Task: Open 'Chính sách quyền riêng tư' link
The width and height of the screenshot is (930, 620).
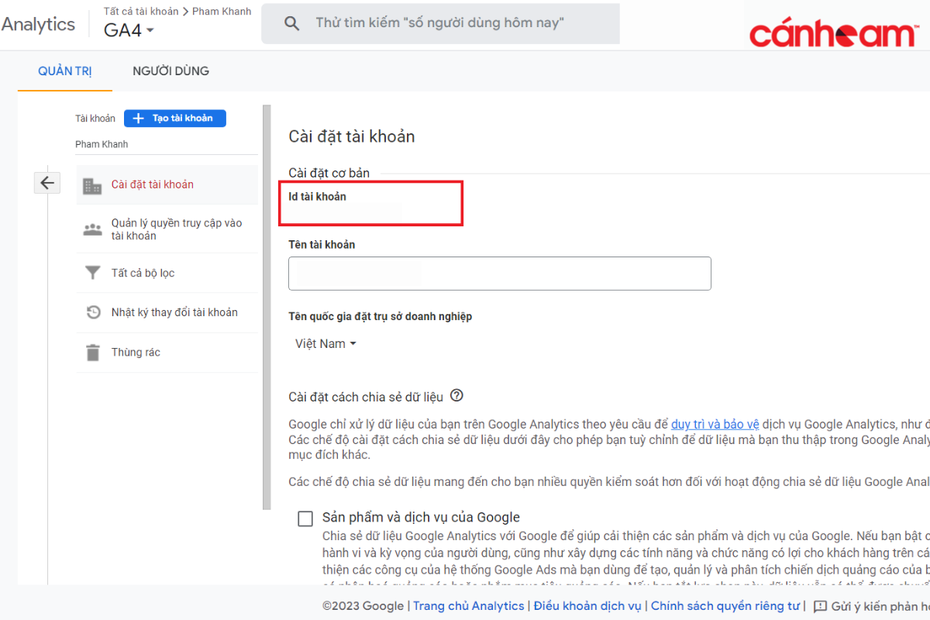Action: click(x=725, y=606)
